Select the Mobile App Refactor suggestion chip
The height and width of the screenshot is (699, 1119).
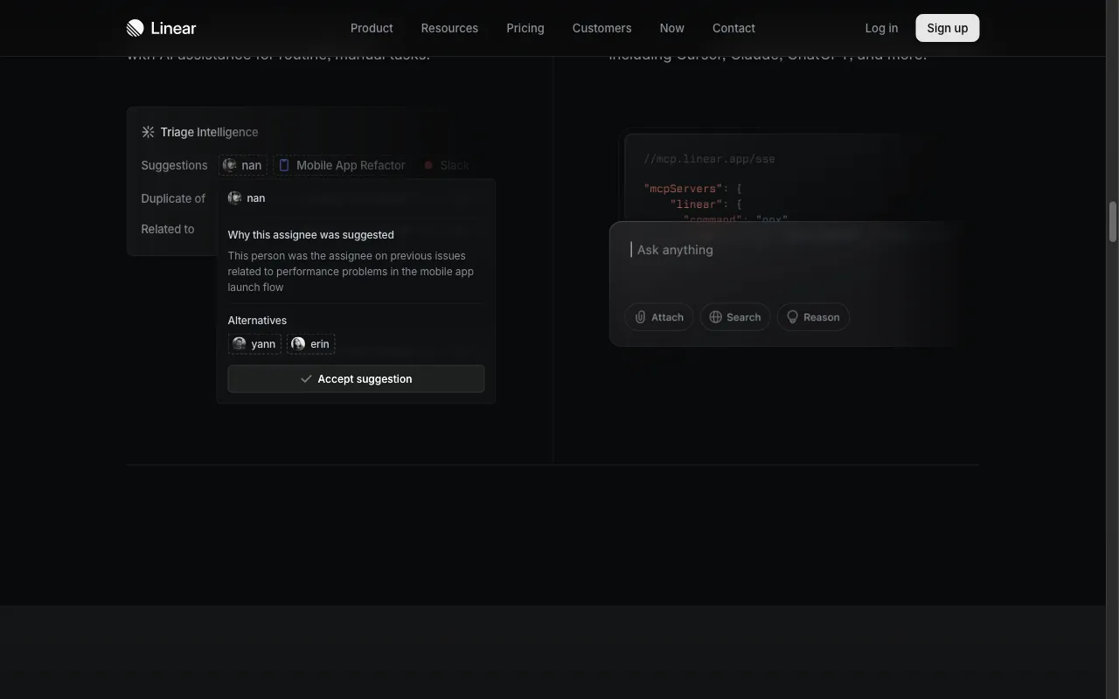click(342, 165)
